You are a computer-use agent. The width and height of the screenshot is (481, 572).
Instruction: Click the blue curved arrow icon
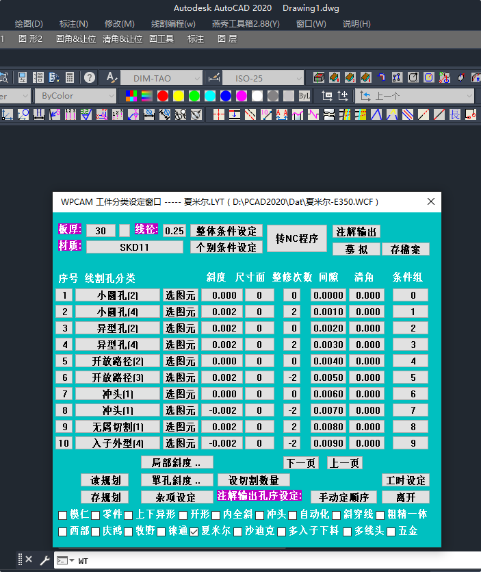pyautogui.click(x=382, y=77)
